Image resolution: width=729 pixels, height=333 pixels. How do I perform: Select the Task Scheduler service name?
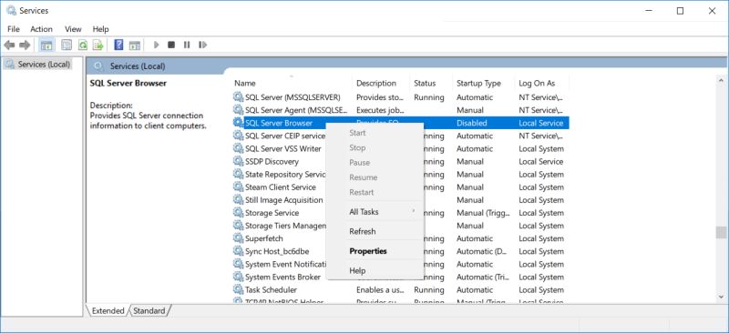(x=271, y=289)
